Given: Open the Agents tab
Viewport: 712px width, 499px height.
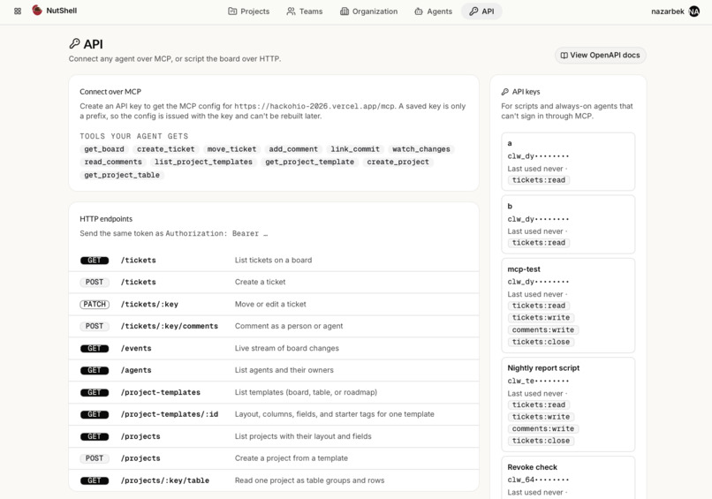Looking at the screenshot, I should point(433,11).
